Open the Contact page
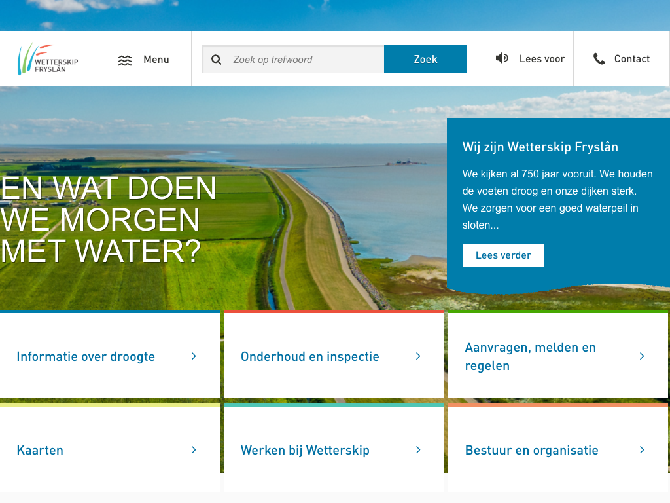Screen dimensions: 670x503 pyautogui.click(x=631, y=59)
